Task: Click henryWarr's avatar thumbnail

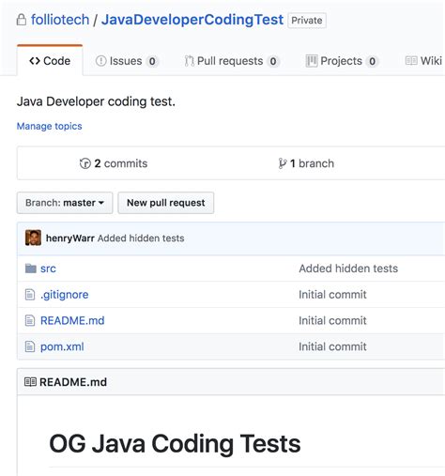Action: (33, 238)
